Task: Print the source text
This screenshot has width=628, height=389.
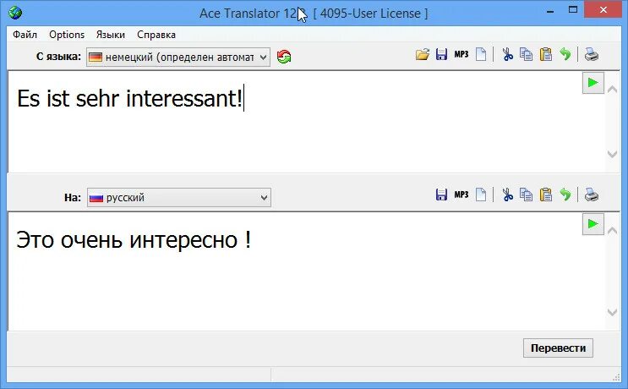Action: (x=591, y=54)
